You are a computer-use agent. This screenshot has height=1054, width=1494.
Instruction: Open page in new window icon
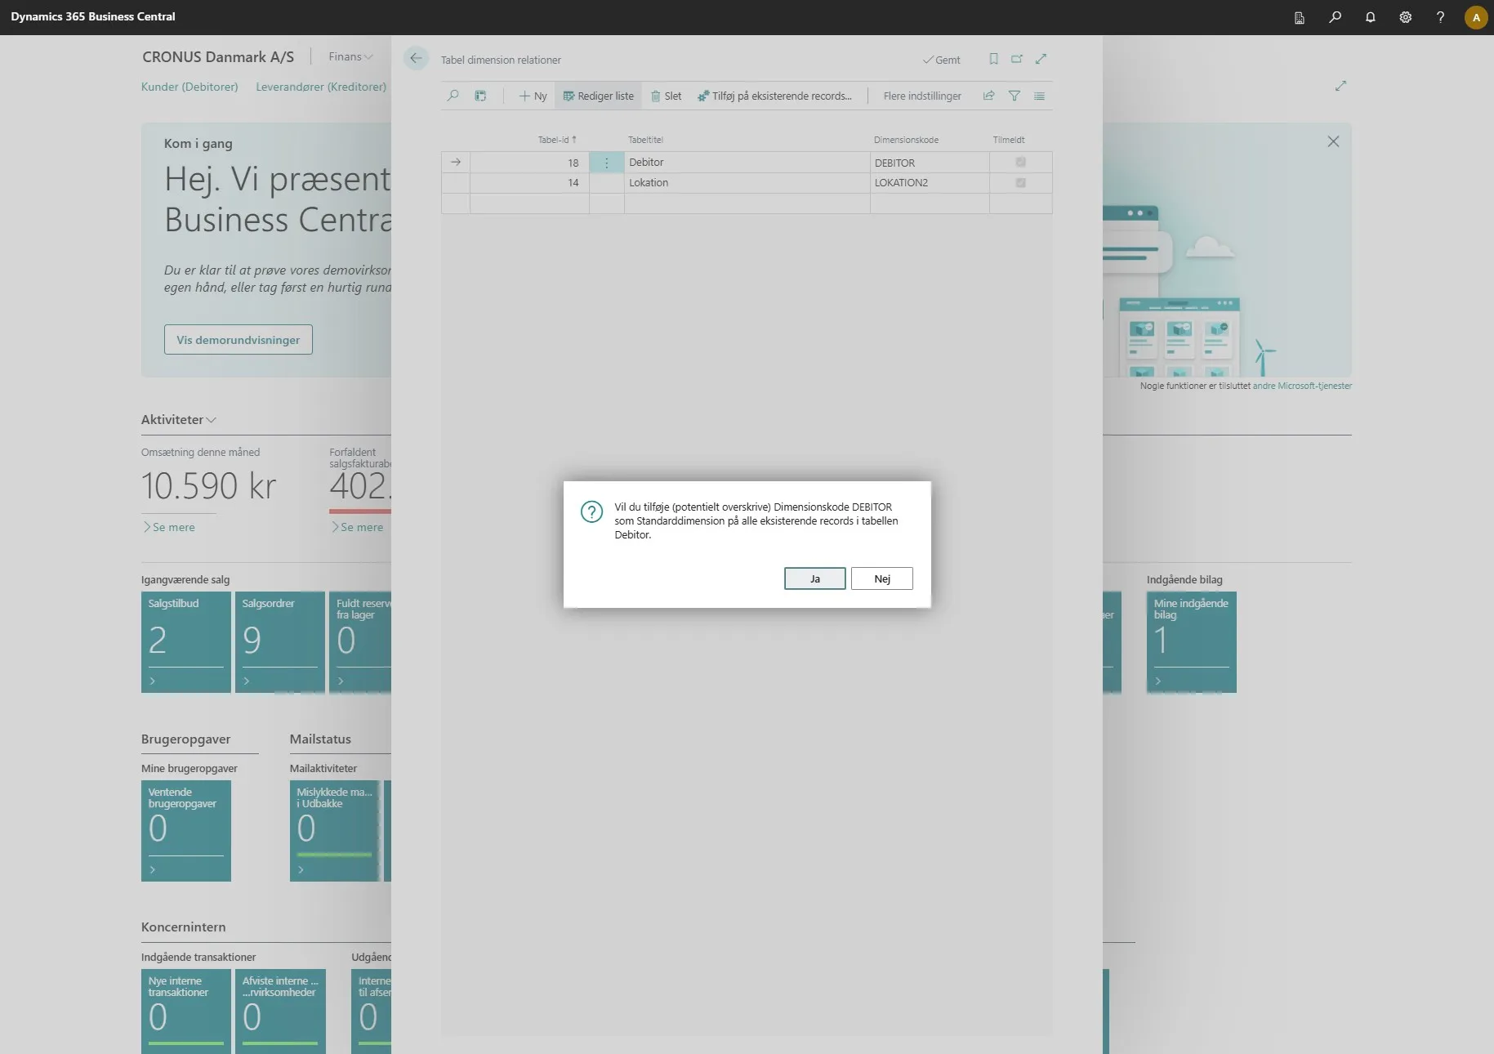pos(1017,59)
